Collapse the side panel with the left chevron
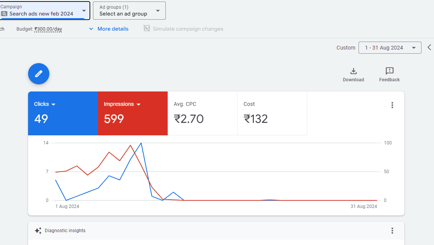The height and width of the screenshot is (245, 434). (430, 47)
